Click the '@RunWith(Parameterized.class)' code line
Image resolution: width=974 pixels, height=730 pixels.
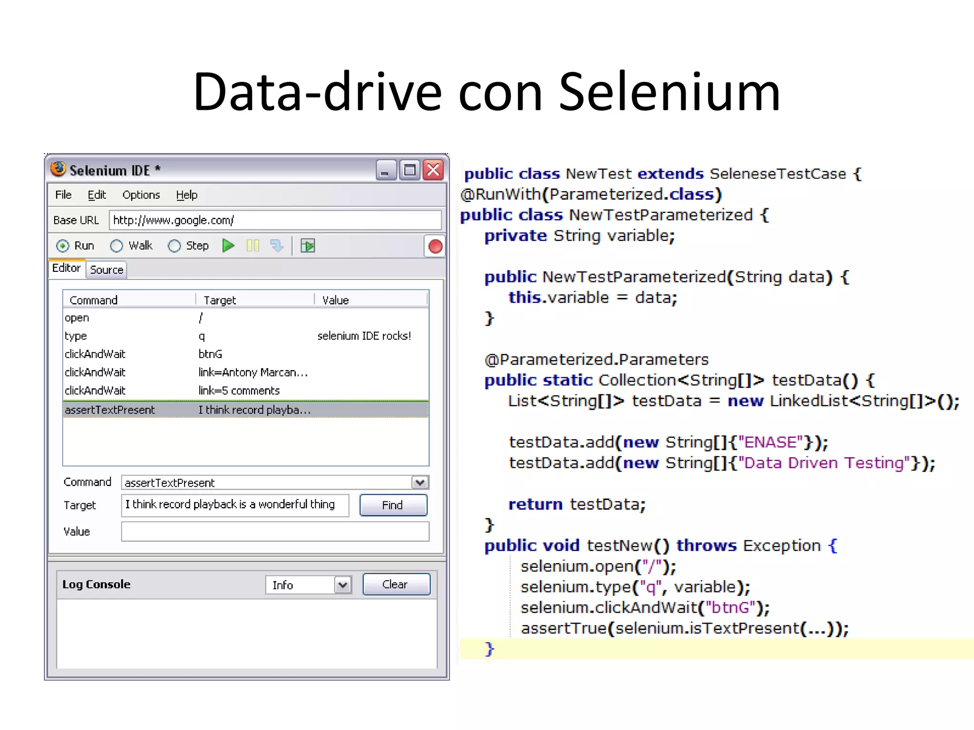click(x=591, y=194)
